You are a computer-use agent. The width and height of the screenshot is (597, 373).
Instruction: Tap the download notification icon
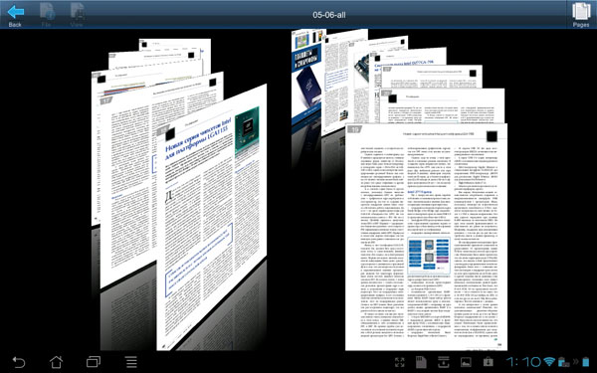(443, 362)
